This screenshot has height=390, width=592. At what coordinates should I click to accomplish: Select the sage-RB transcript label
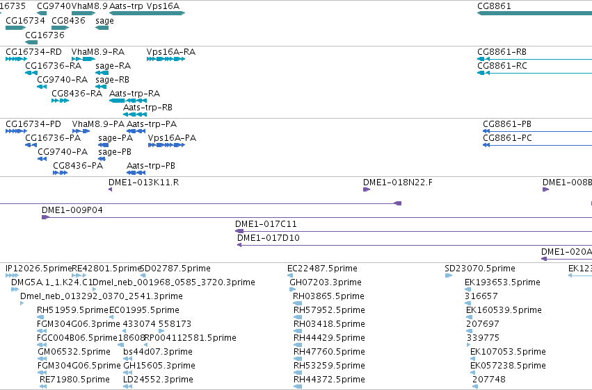pyautogui.click(x=112, y=80)
